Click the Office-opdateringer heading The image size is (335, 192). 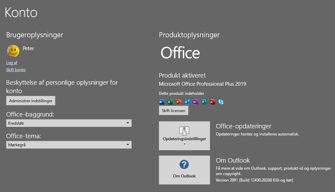point(244,126)
